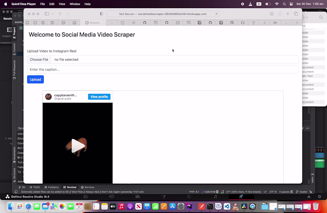The image size is (327, 213).
Task: Open the privacy report shield icon
Action: [x=101, y=14]
